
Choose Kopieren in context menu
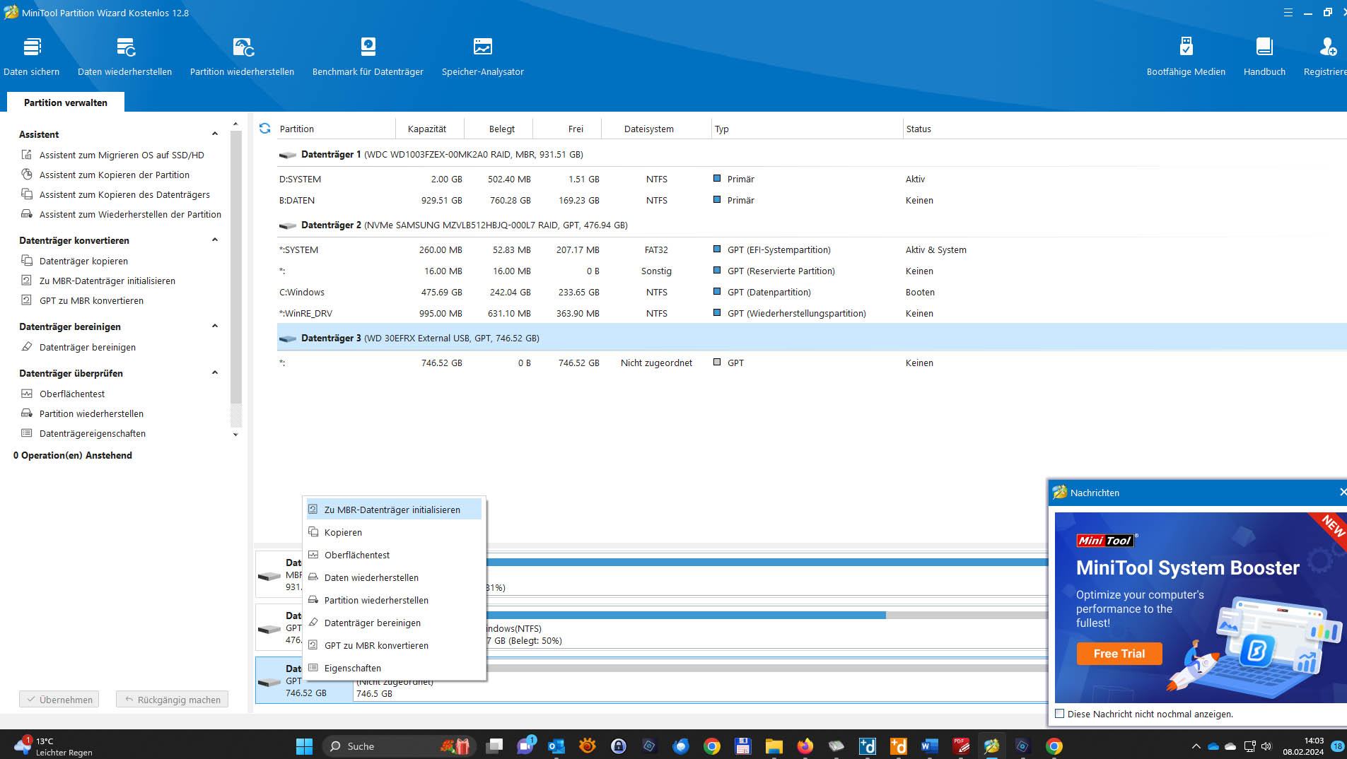point(395,532)
